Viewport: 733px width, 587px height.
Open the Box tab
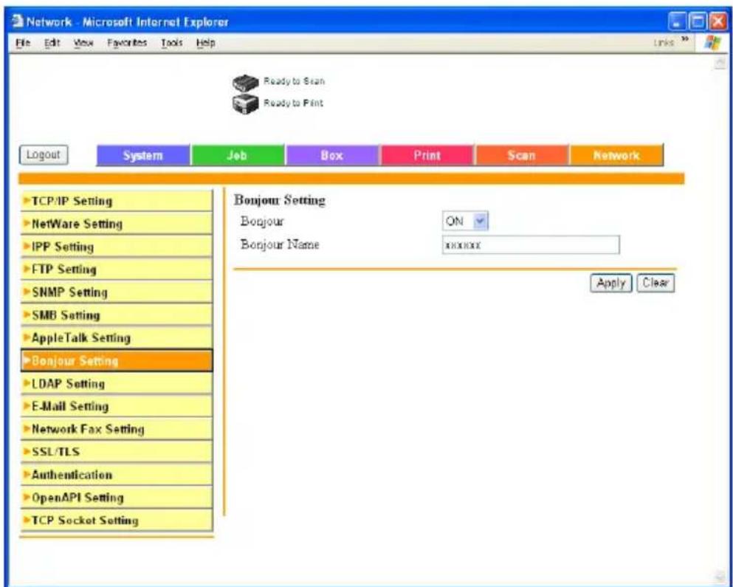(x=332, y=155)
